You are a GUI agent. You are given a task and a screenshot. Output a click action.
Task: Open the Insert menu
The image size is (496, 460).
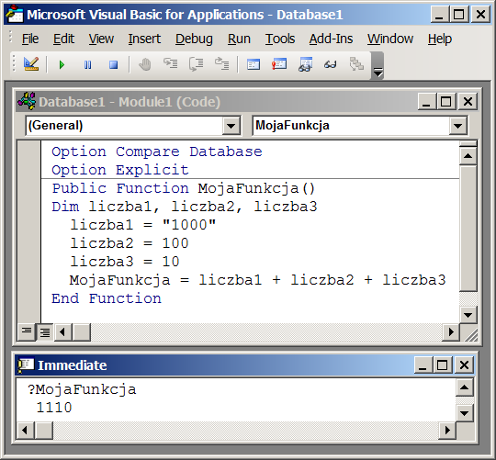pyautogui.click(x=144, y=39)
